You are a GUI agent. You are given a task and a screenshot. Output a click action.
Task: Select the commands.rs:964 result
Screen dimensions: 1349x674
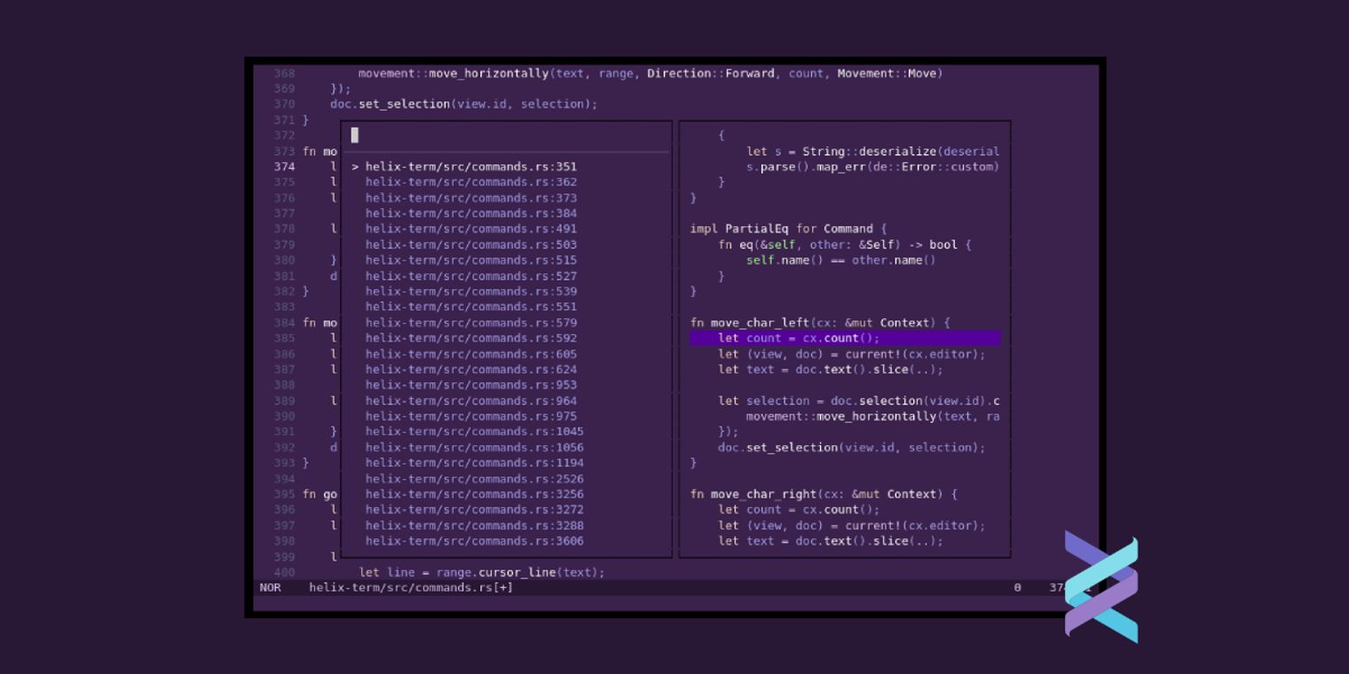pyautogui.click(x=471, y=401)
